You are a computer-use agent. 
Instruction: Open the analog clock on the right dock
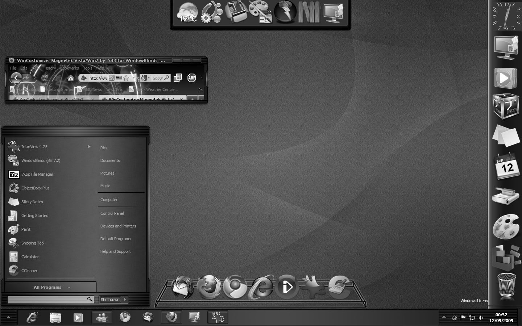[506, 16]
